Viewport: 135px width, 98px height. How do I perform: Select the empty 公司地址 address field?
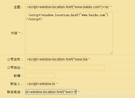tap(65, 67)
